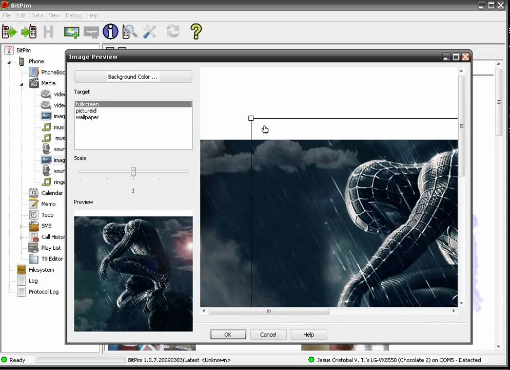Click the image scroll right arrow
The image size is (510, 370).
click(x=454, y=311)
